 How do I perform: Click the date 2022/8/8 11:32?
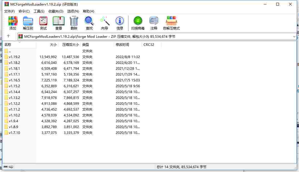point(128,57)
